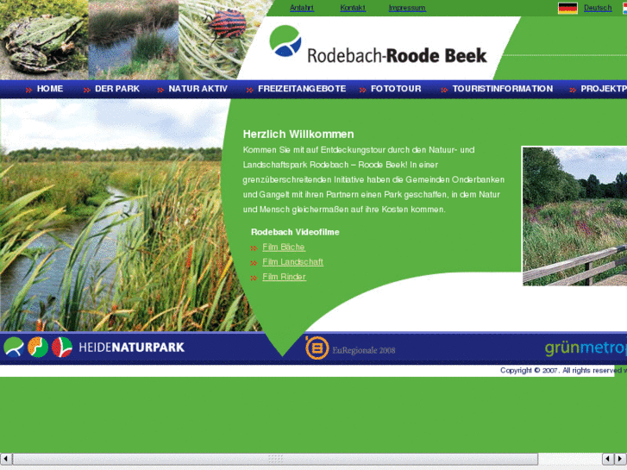Screen dimensions: 627x470
Task: Play the Film Rinder video link
Action: pos(284,277)
